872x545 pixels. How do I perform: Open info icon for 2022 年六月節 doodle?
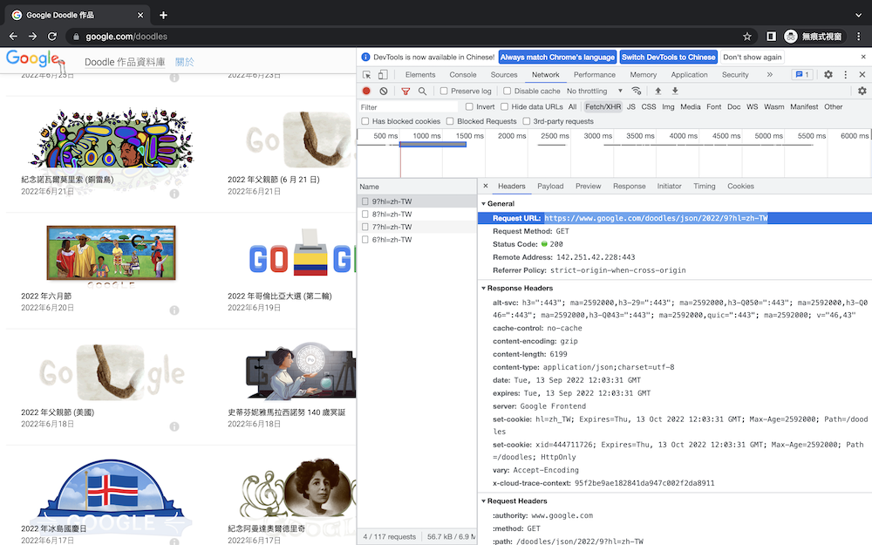174,310
